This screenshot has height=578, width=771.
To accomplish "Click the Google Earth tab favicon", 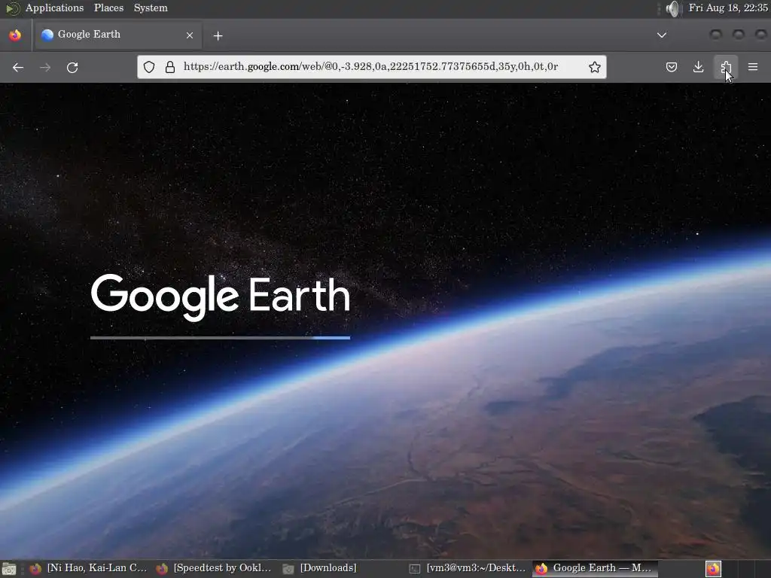I will click(47, 35).
